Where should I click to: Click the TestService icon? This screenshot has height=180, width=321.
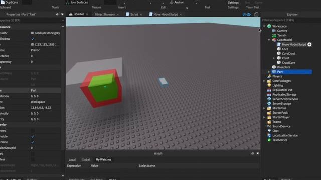269,140
